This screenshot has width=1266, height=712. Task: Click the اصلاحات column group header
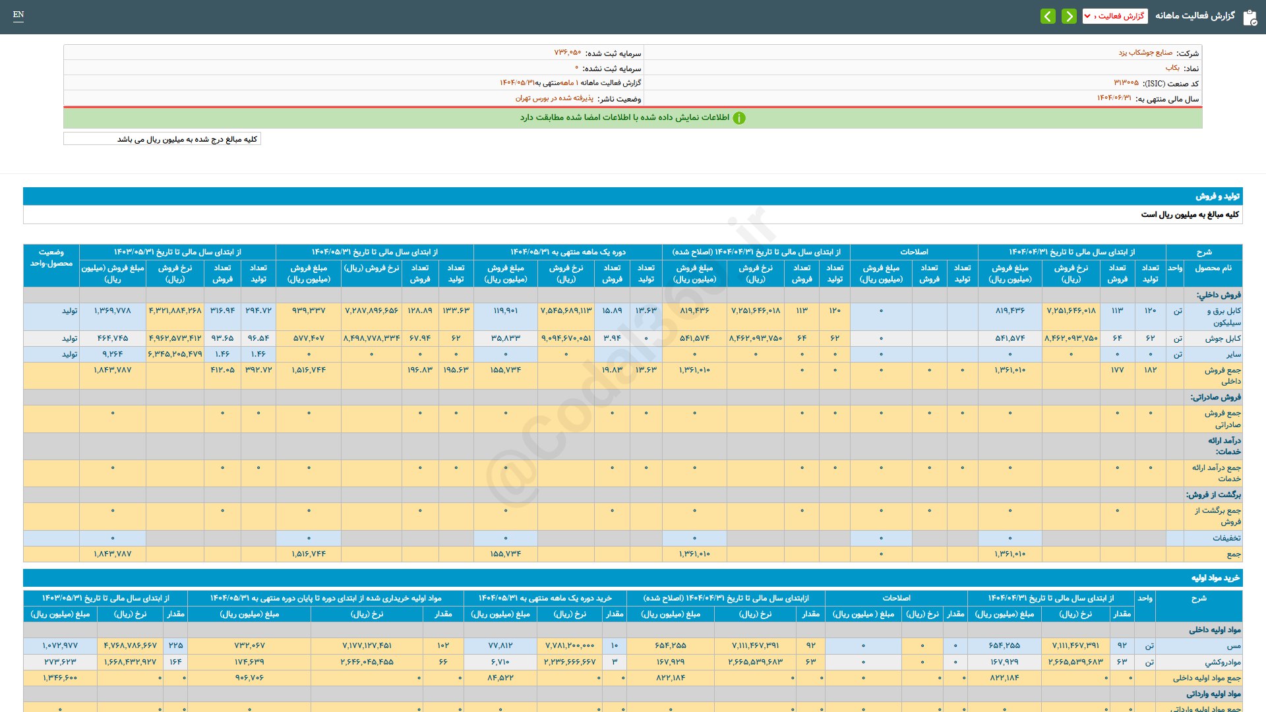point(913,252)
